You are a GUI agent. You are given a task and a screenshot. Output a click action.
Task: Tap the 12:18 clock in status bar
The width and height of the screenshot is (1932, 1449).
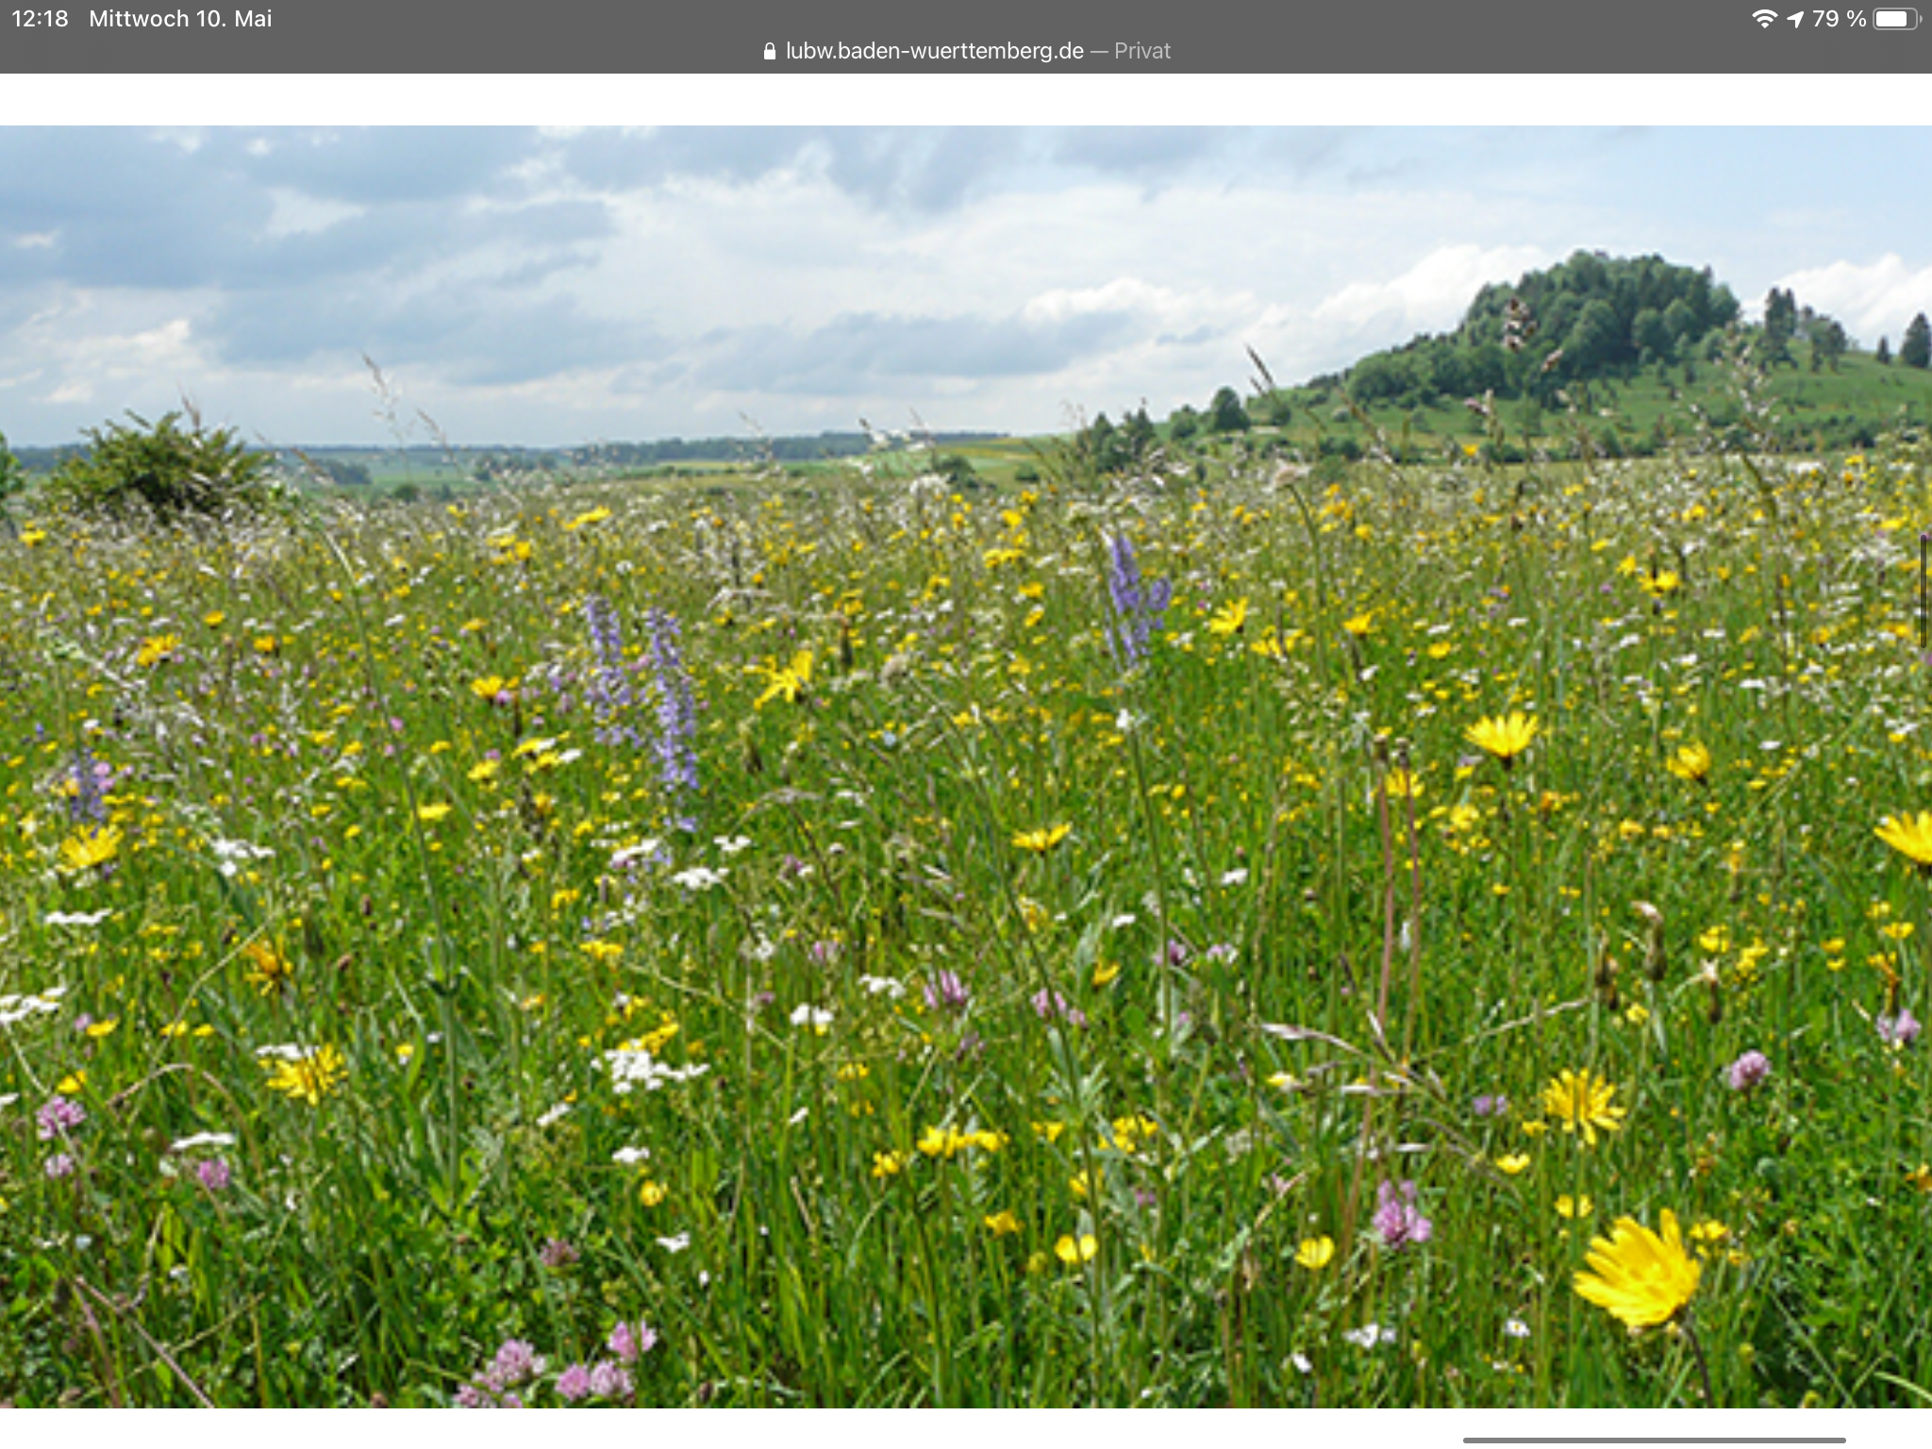[40, 19]
